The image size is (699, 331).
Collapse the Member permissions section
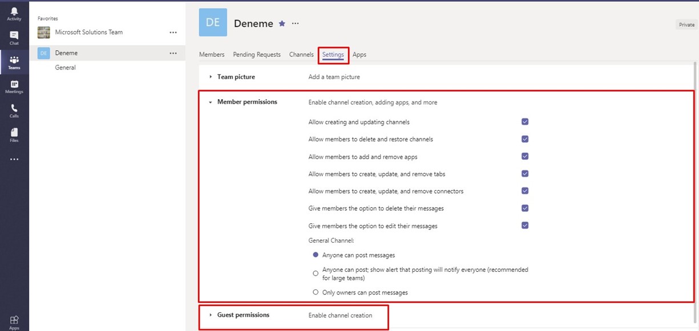pyautogui.click(x=211, y=103)
